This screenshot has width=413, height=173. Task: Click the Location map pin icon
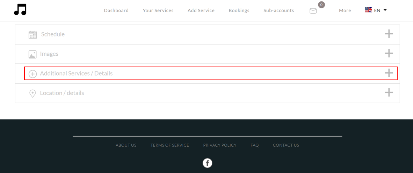tap(32, 94)
